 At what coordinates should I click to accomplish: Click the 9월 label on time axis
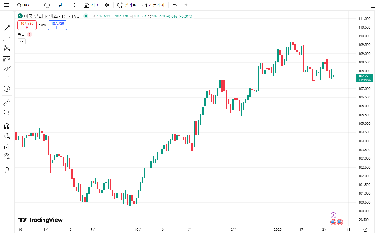[93, 229]
